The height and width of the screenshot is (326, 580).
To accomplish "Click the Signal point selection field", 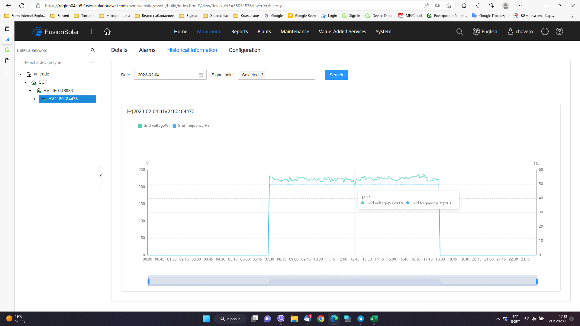I will click(x=276, y=75).
